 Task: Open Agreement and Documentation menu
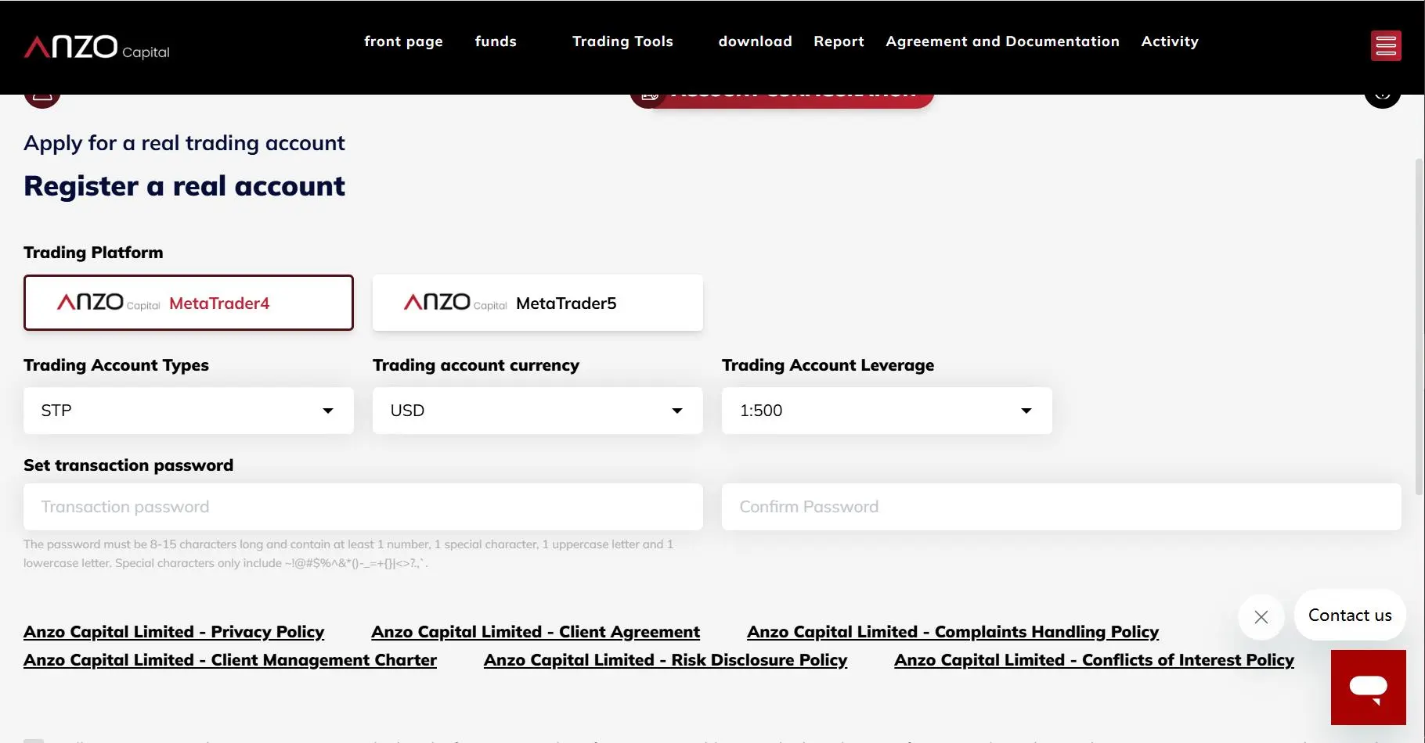click(1002, 41)
